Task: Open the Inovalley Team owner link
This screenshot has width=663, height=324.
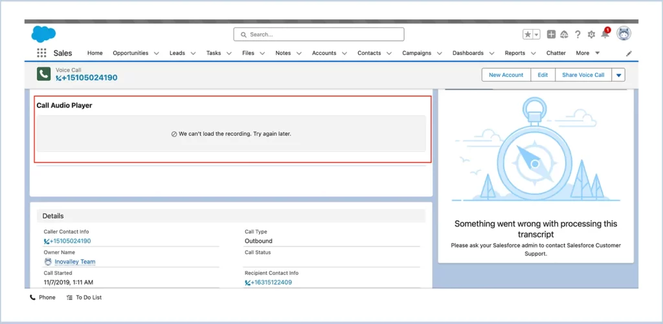Action: click(75, 262)
